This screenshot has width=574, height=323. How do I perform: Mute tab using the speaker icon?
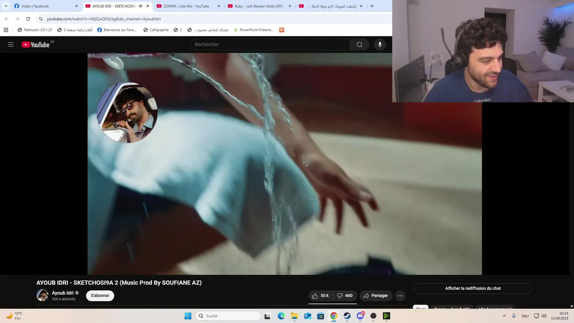coord(140,6)
